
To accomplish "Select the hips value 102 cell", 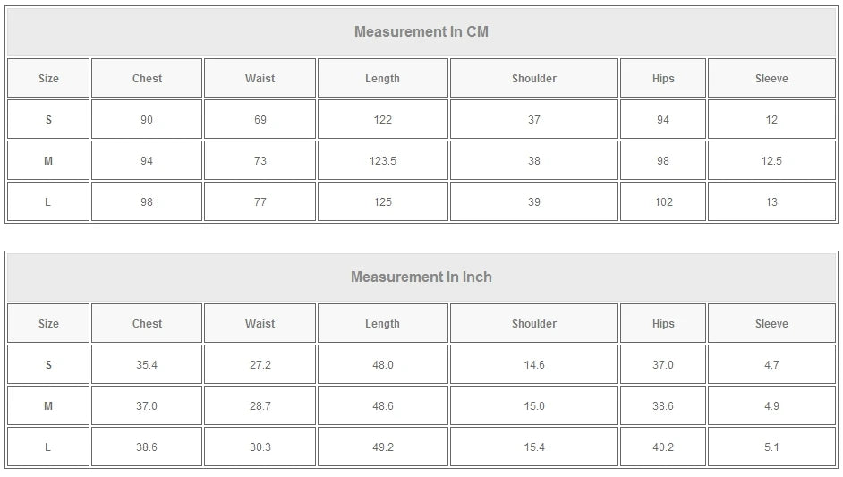I will pyautogui.click(x=663, y=202).
